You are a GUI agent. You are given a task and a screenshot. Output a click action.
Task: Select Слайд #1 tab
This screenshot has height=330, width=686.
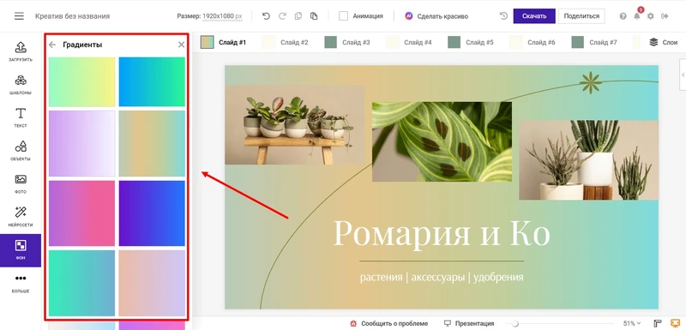point(224,42)
